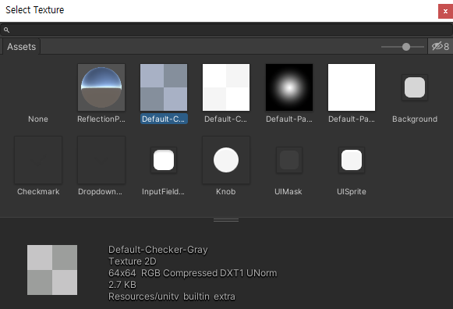453x309 pixels.
Task: Click the Resources/unity_builtin_extra path text
Action: point(172,297)
